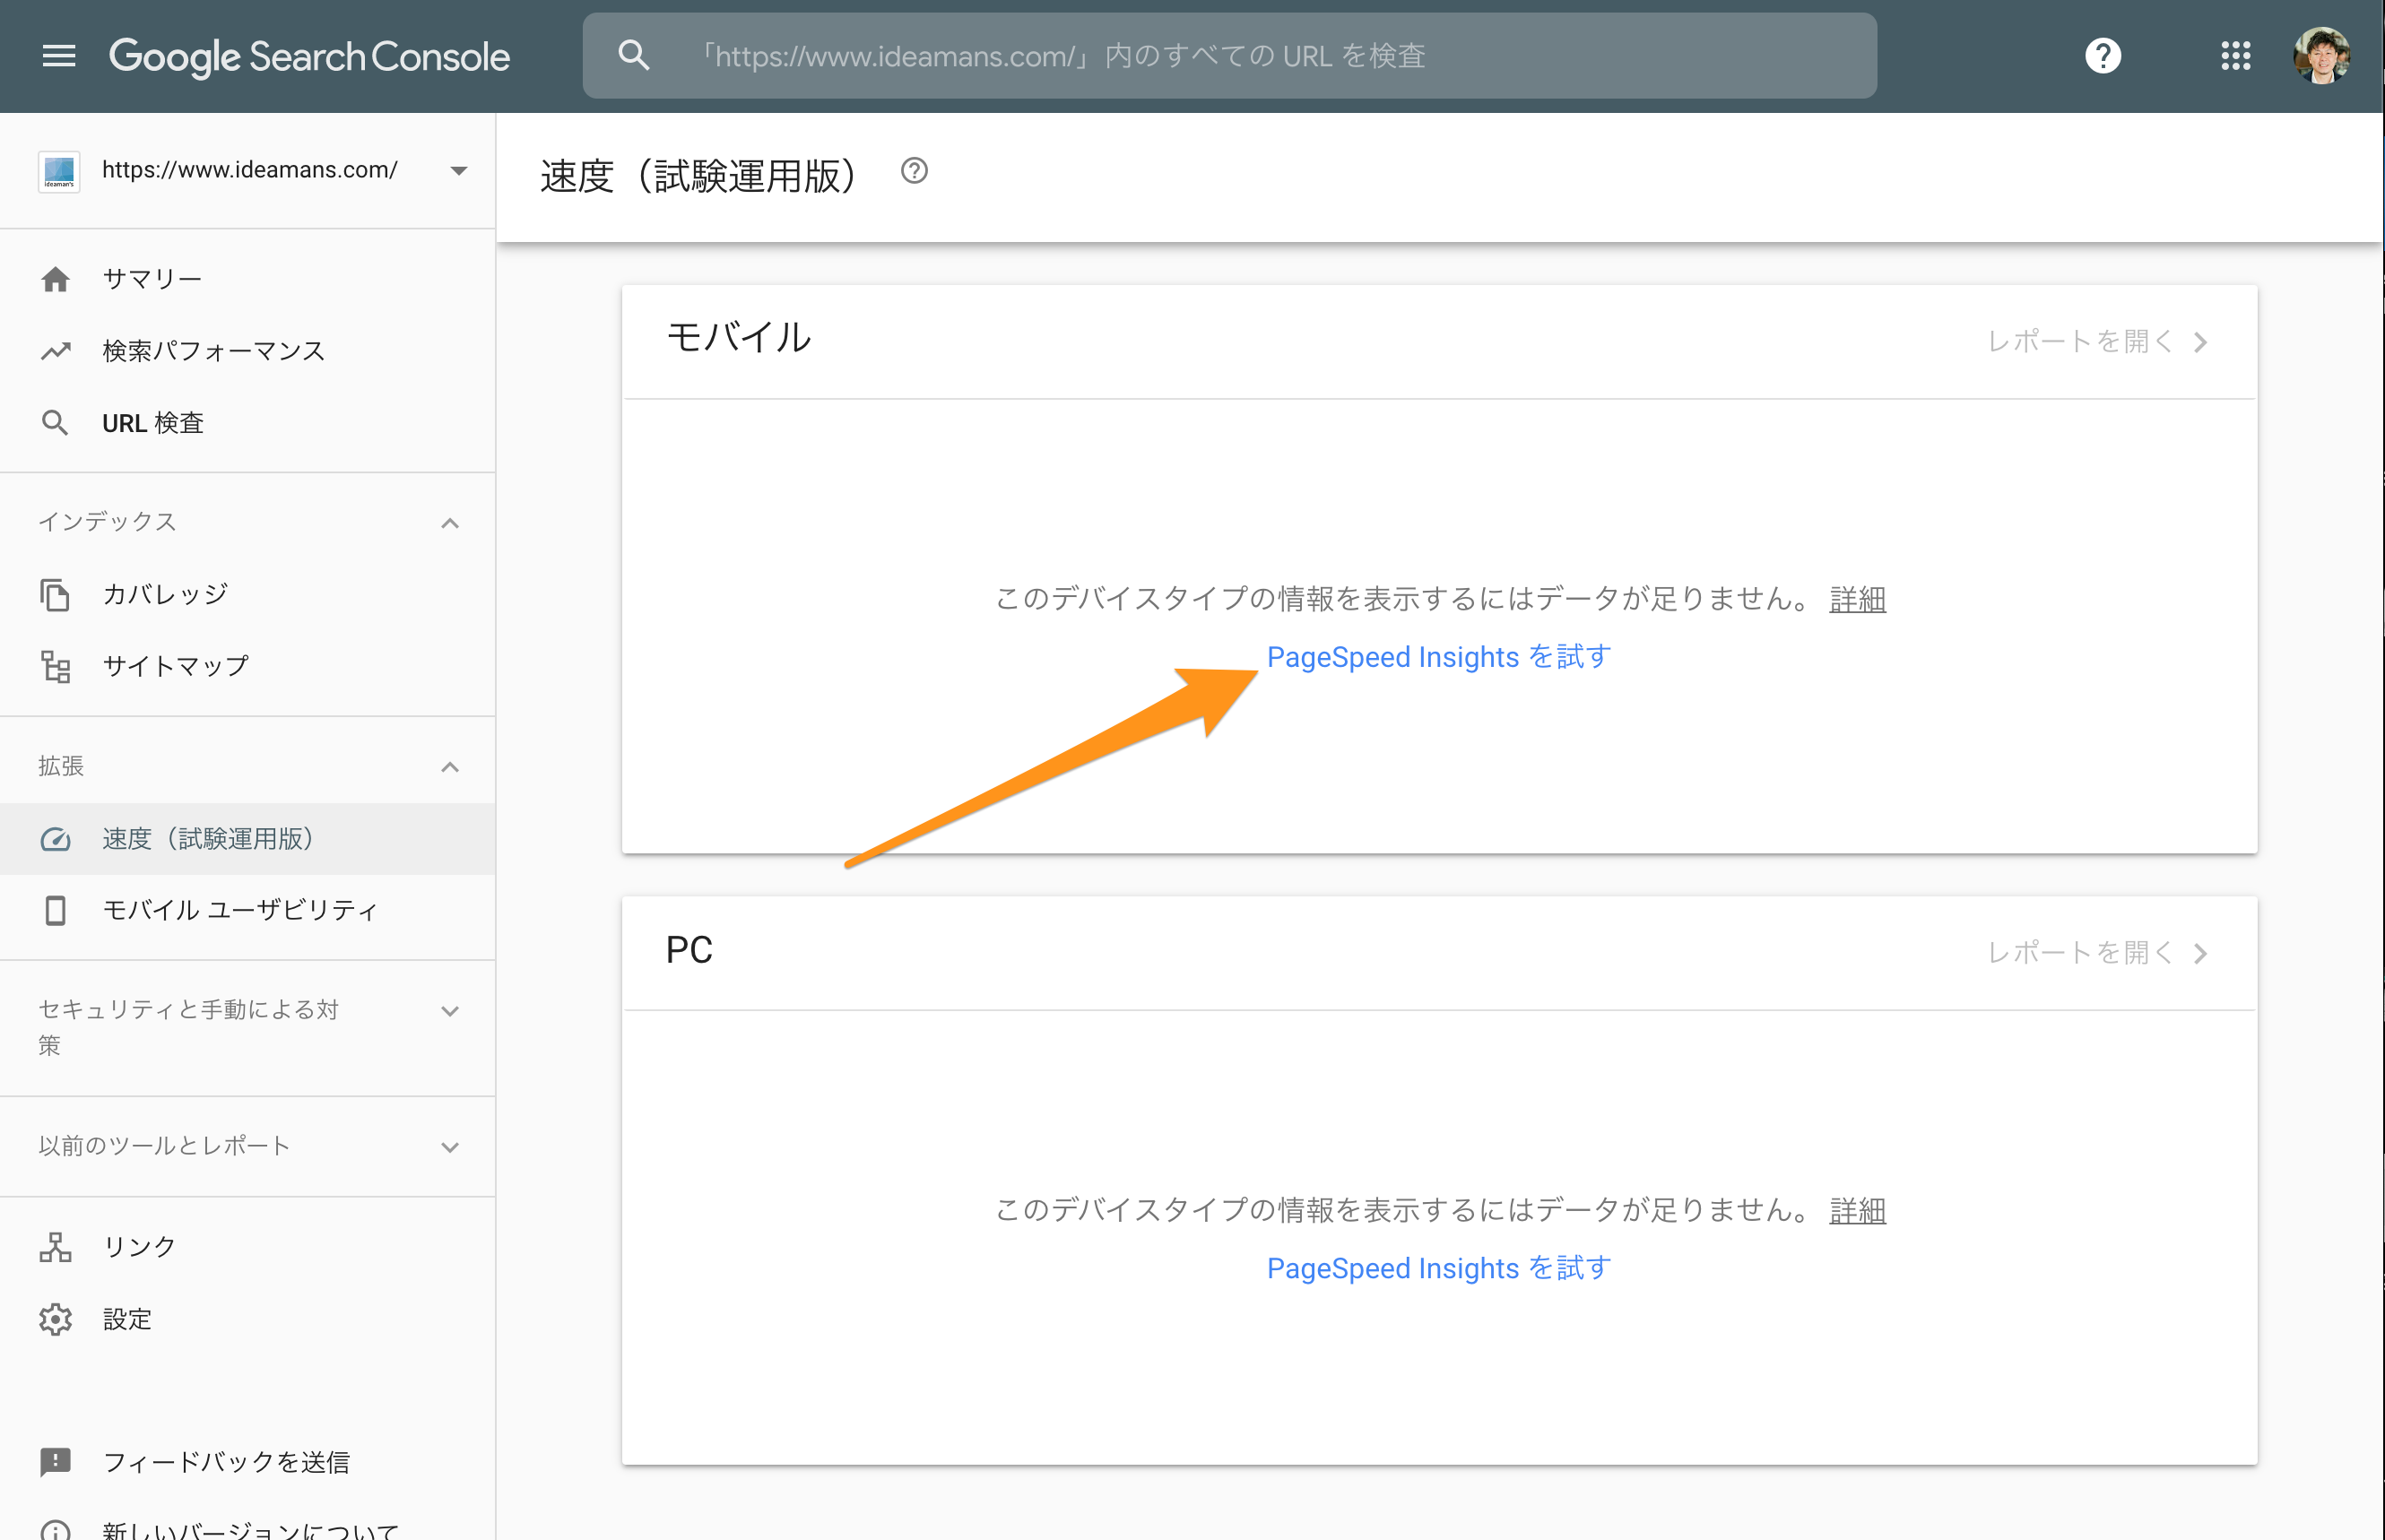Click PageSpeed Insights を試す in PC card

(x=1439, y=1268)
